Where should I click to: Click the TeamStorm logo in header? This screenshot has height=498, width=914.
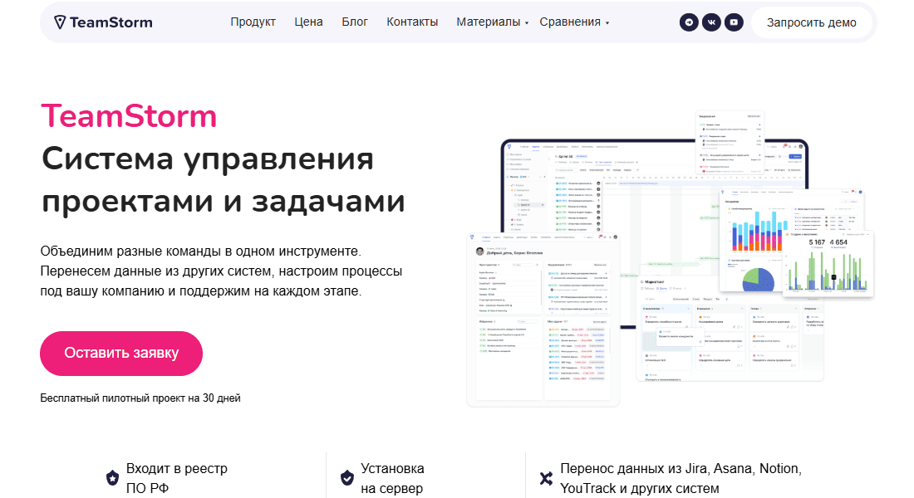pos(103,22)
